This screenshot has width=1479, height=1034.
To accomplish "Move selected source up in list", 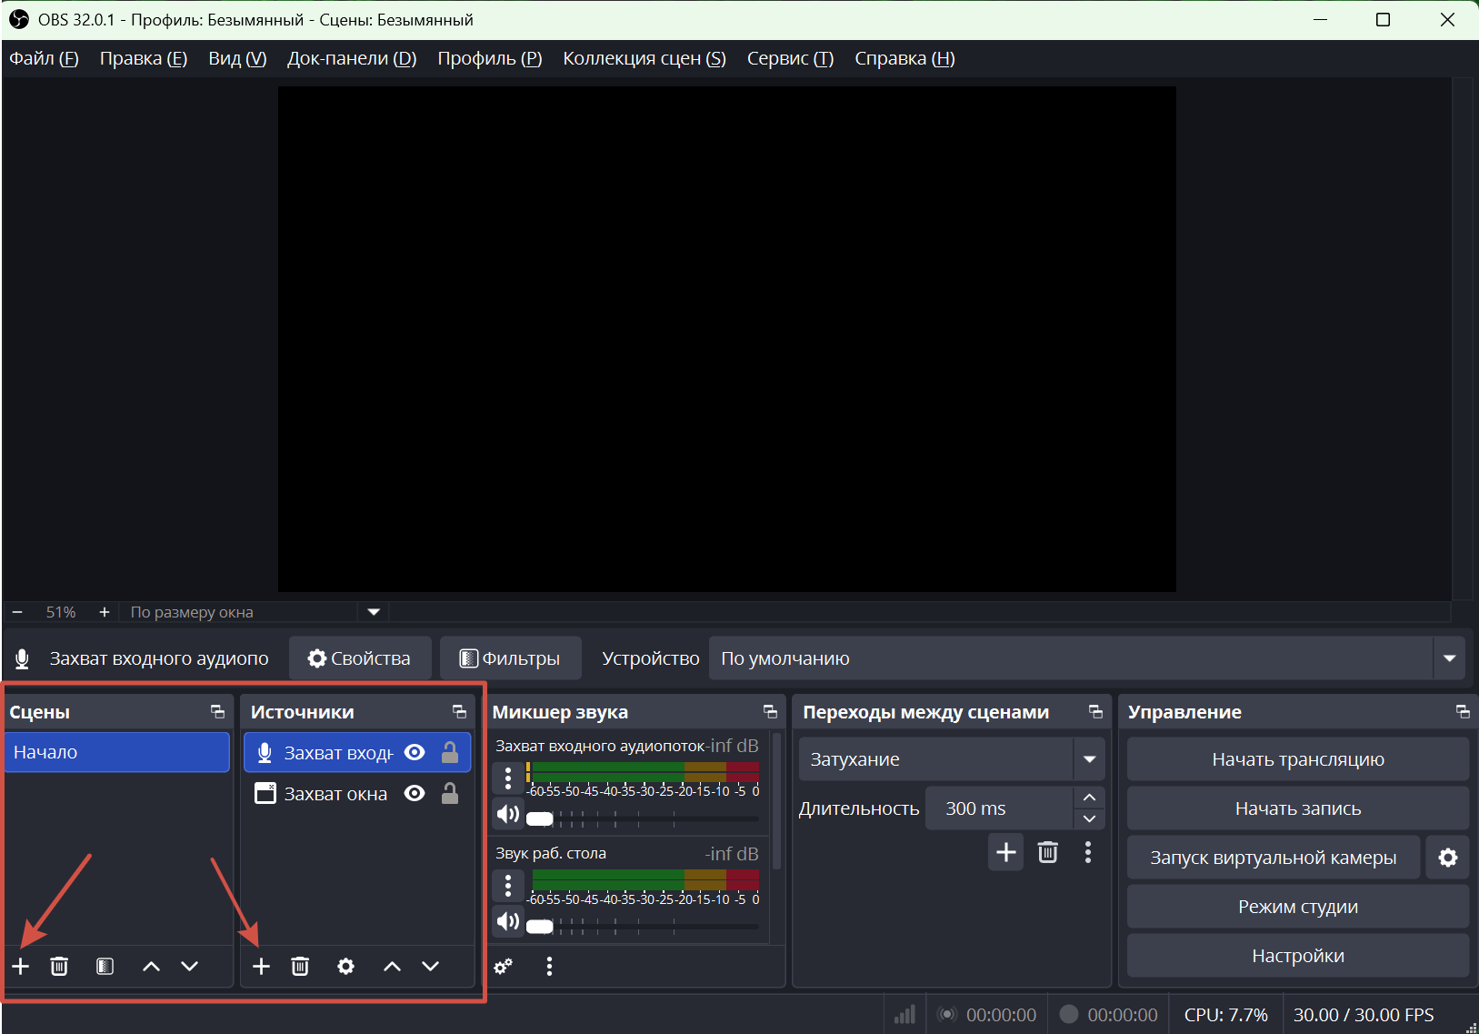I will click(392, 966).
